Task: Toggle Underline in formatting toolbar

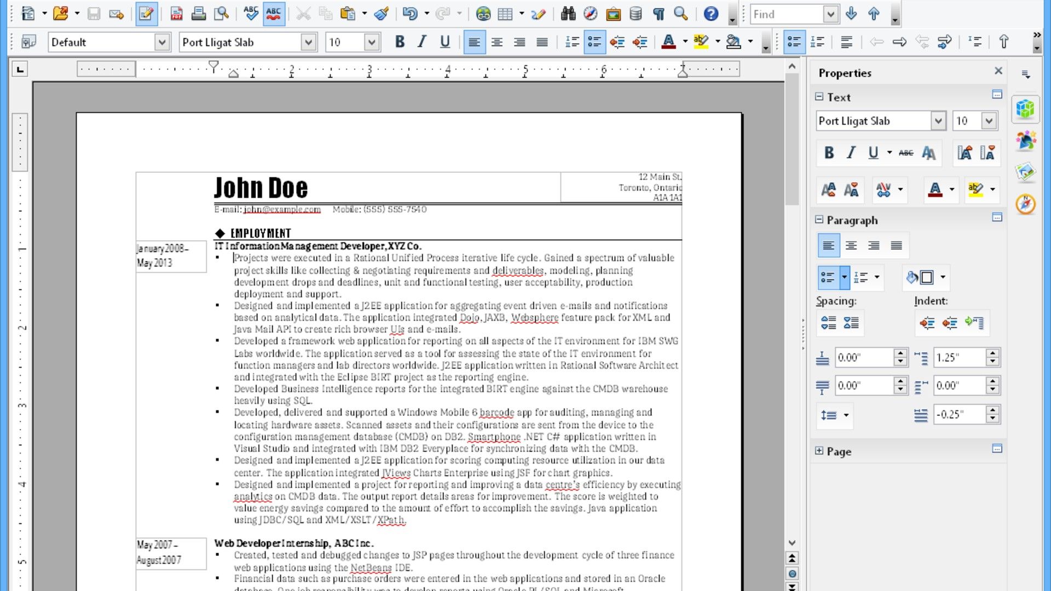Action: pyautogui.click(x=445, y=42)
